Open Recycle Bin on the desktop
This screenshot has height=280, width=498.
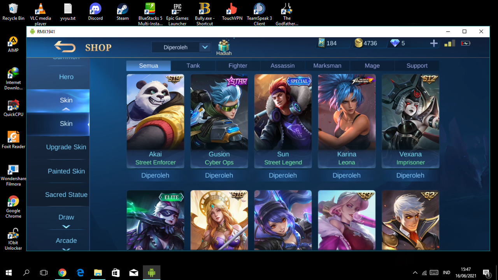coord(13,12)
